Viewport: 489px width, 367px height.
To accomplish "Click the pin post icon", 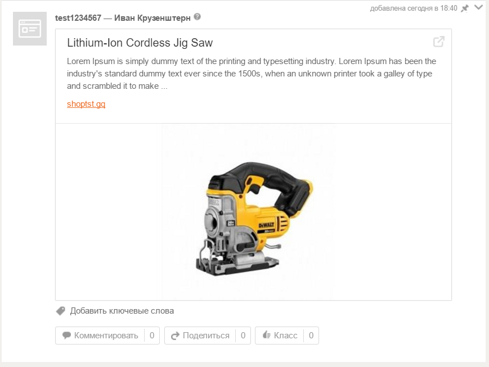I will (465, 8).
